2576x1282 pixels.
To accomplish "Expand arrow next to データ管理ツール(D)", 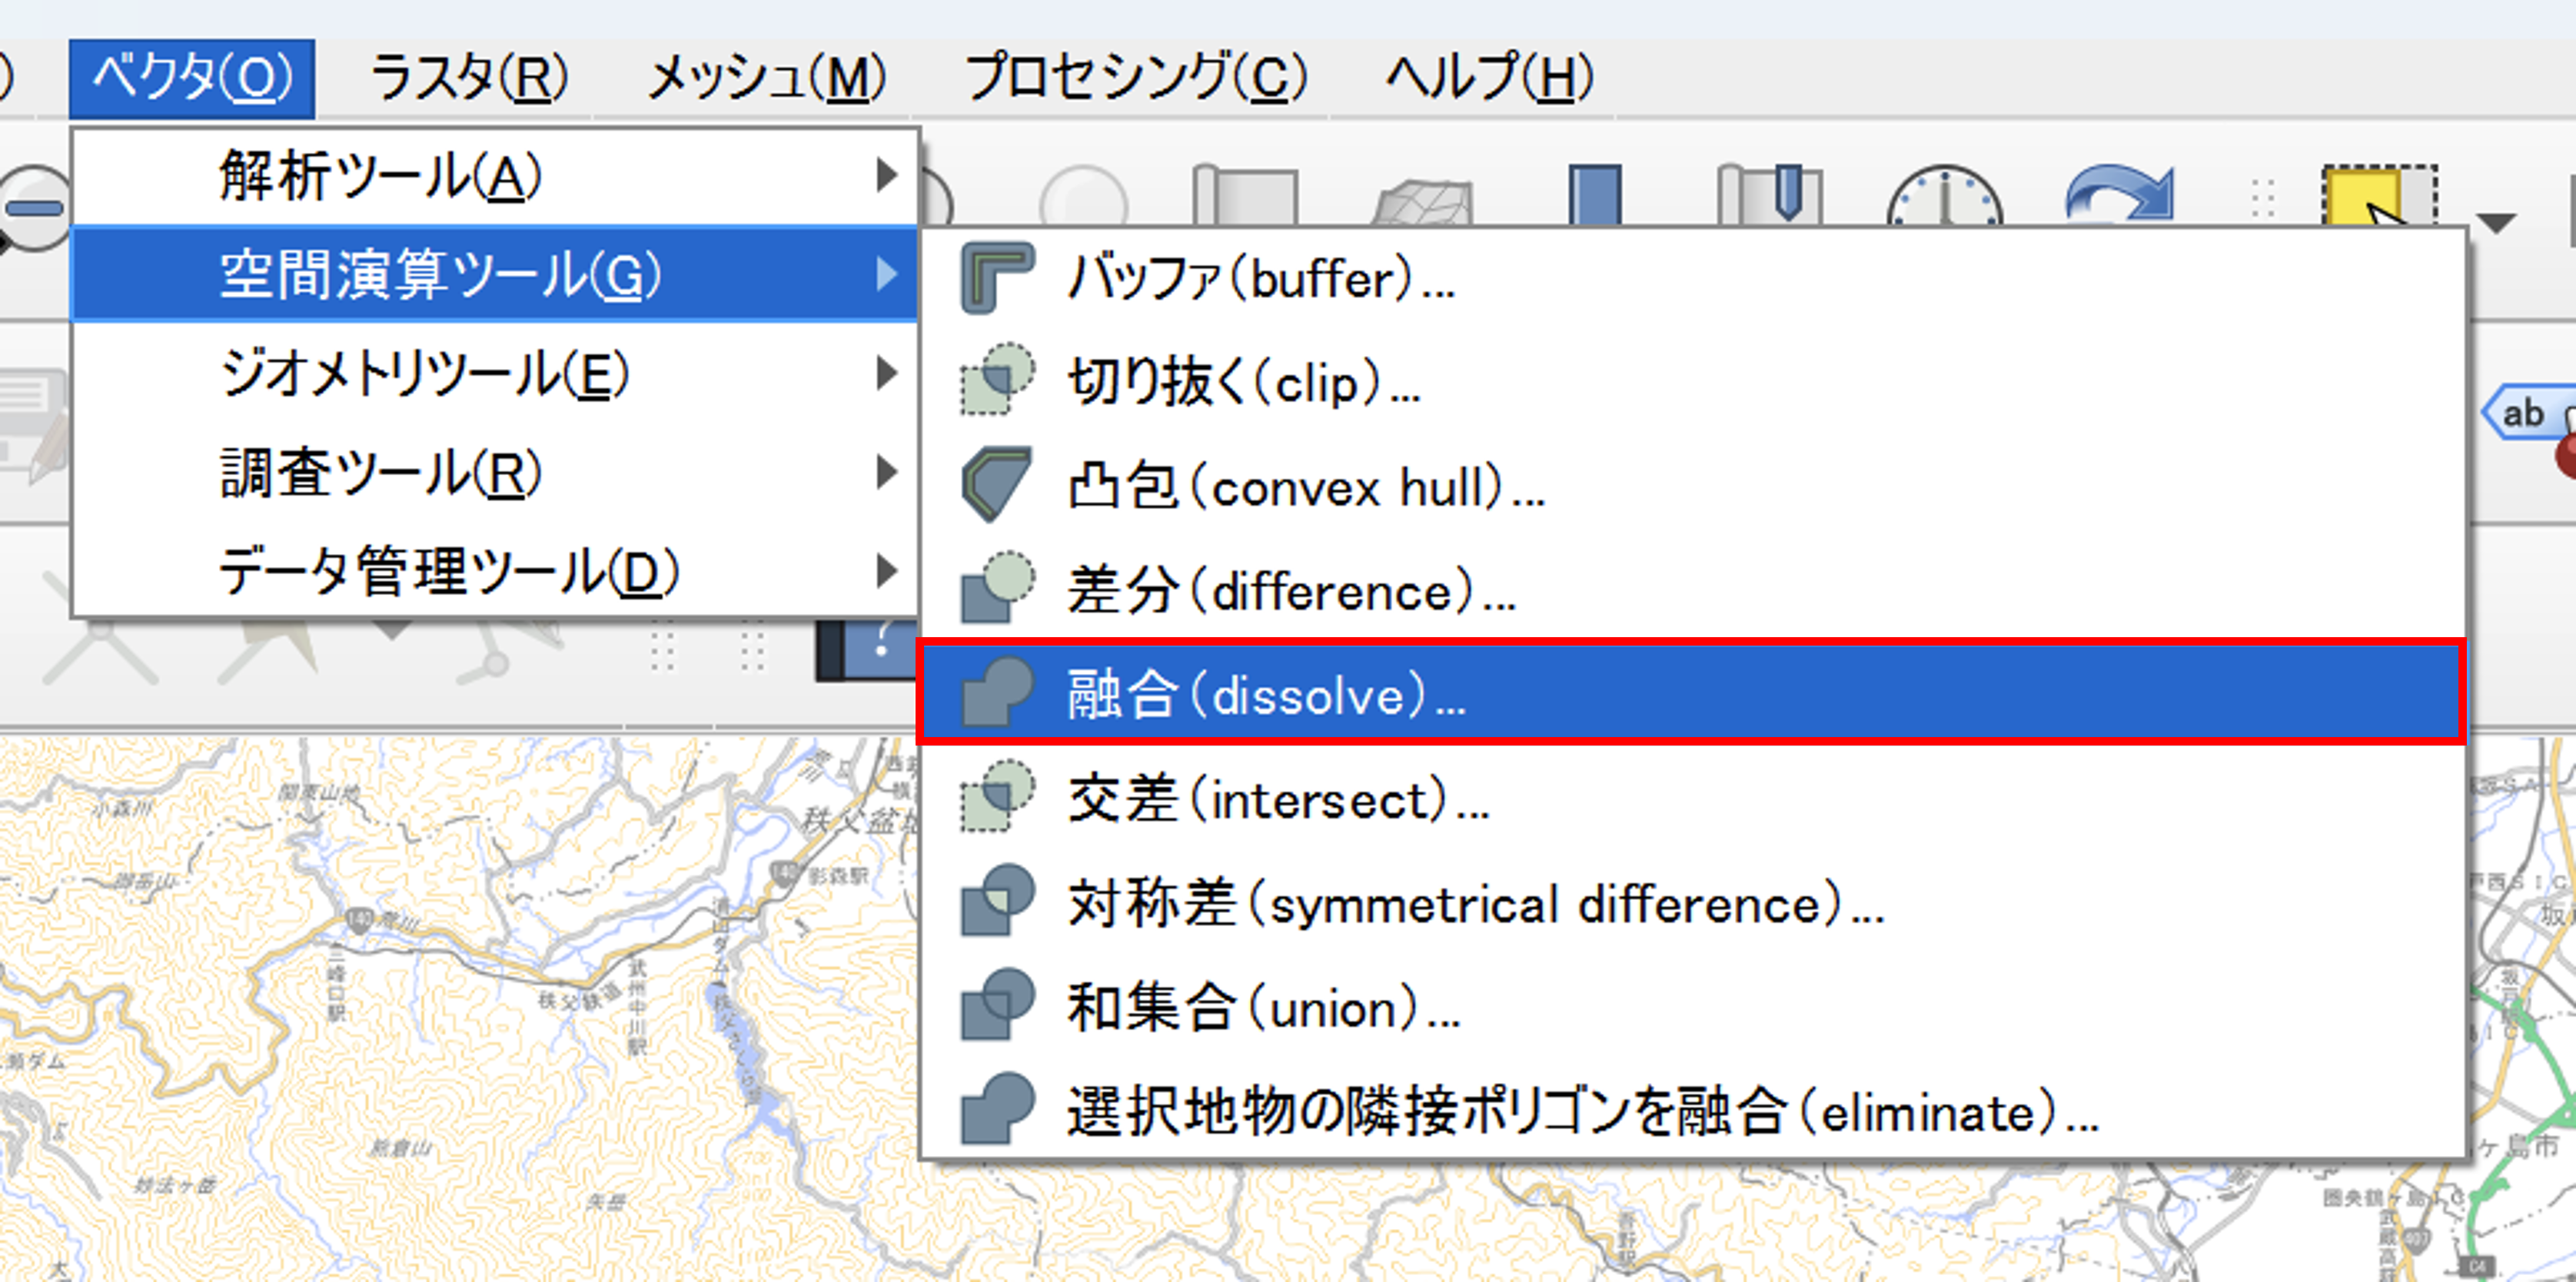I will [886, 571].
